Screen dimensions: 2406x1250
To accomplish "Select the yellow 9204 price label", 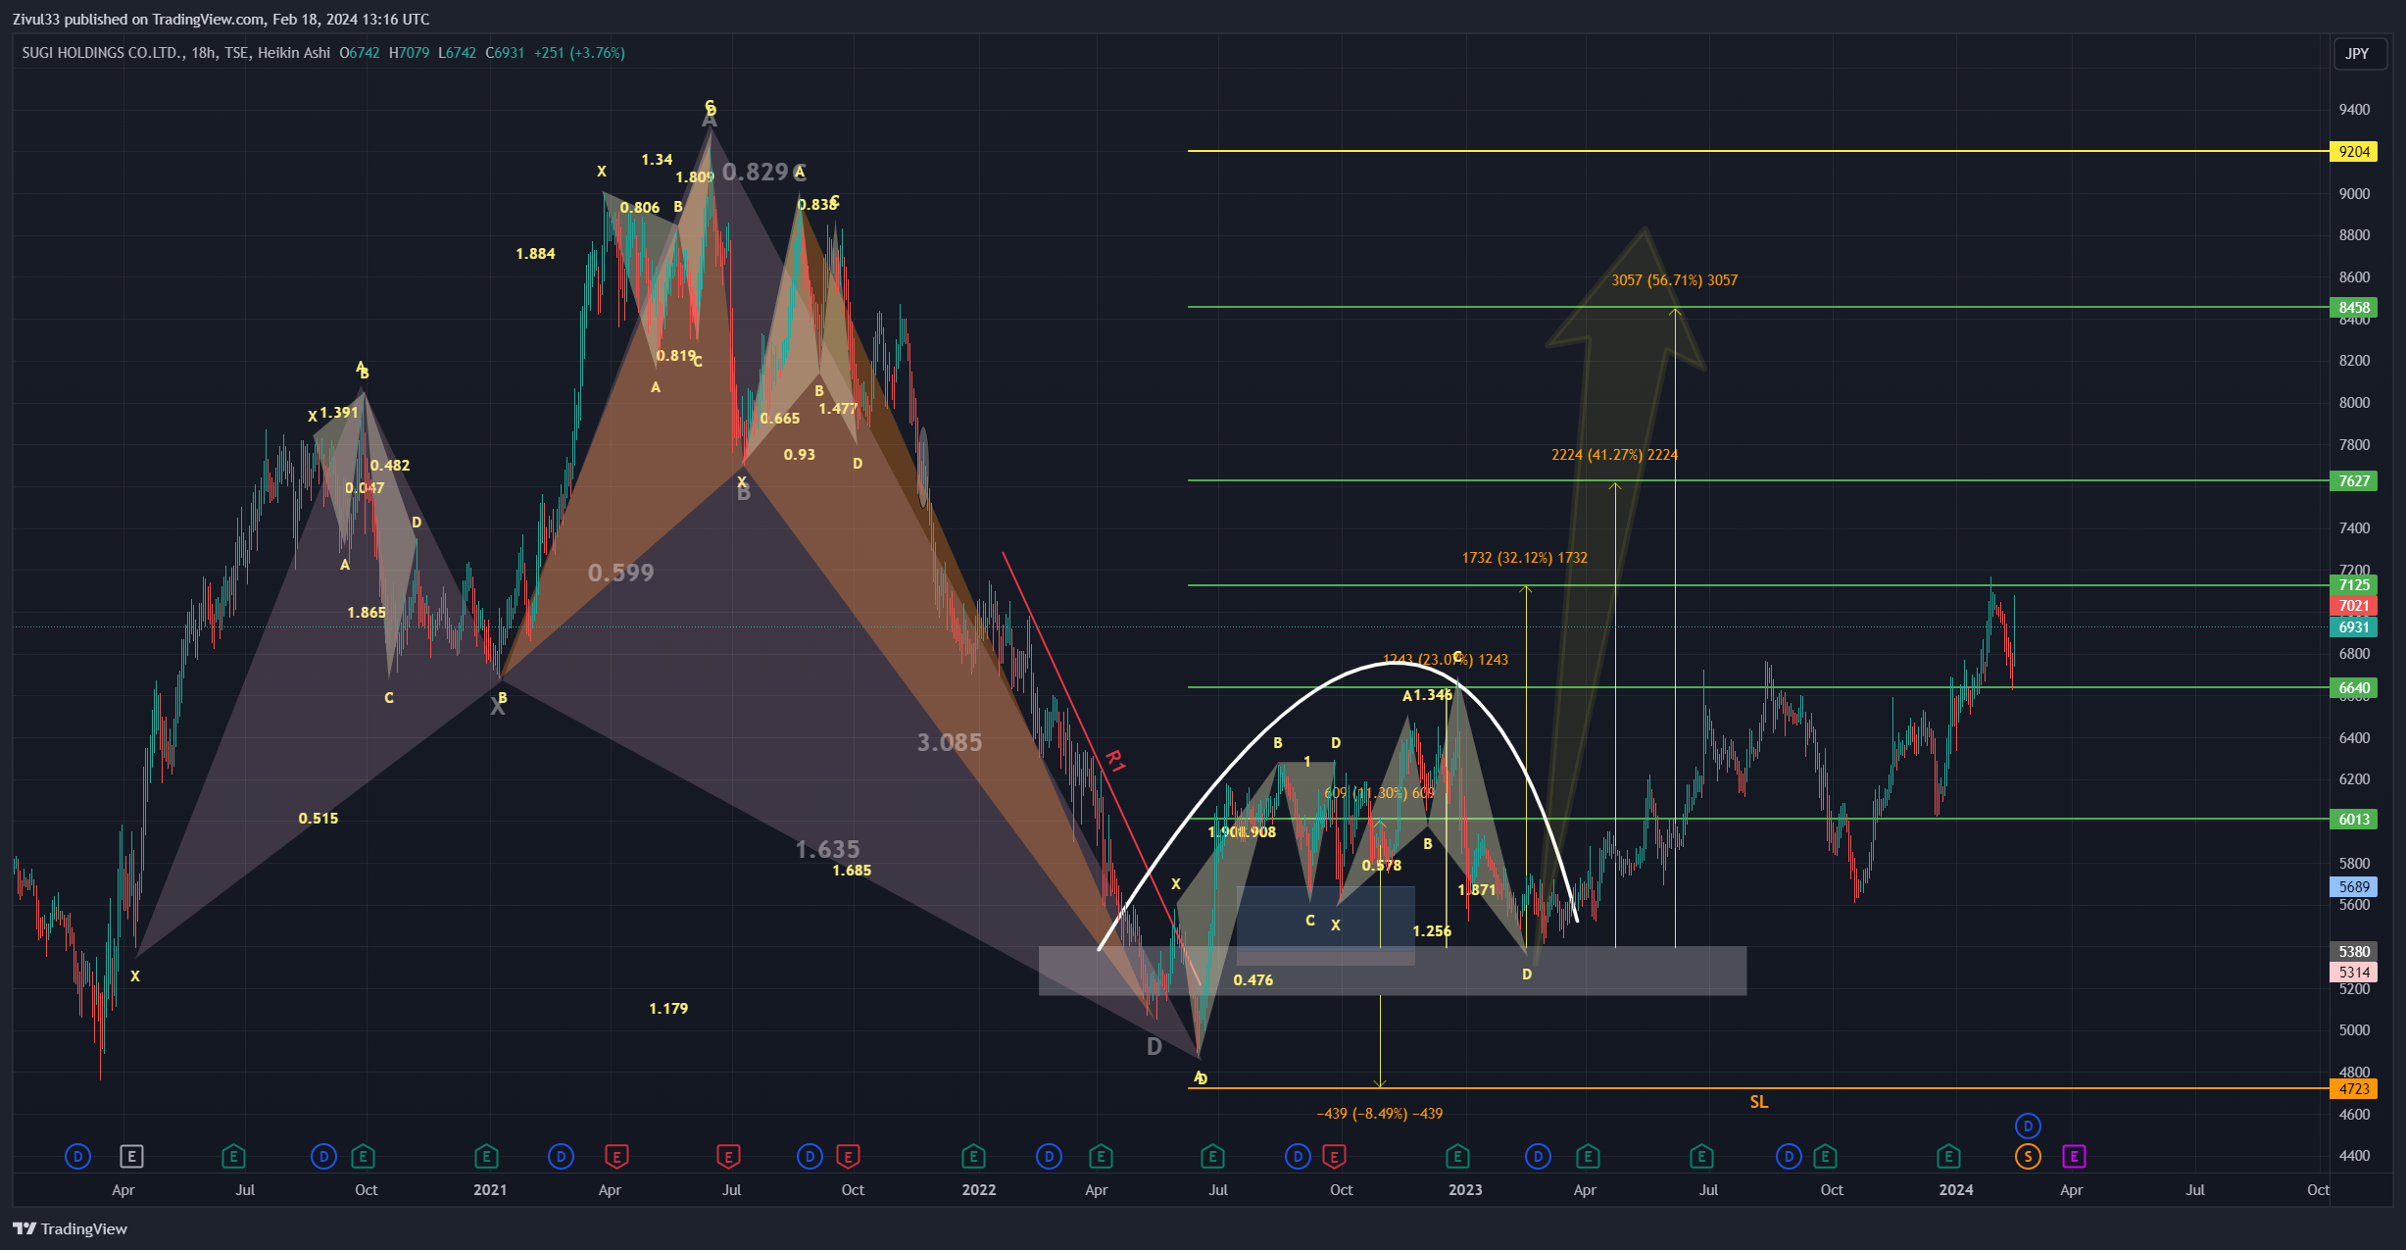I will (x=2353, y=151).
